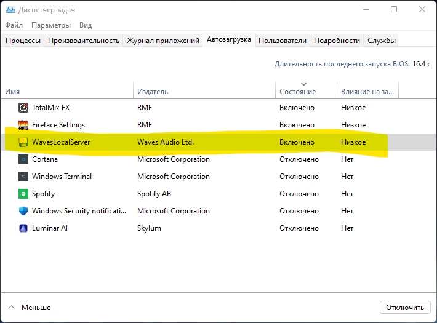Click the Отключить button
The width and height of the screenshot is (437, 323).
pyautogui.click(x=405, y=308)
